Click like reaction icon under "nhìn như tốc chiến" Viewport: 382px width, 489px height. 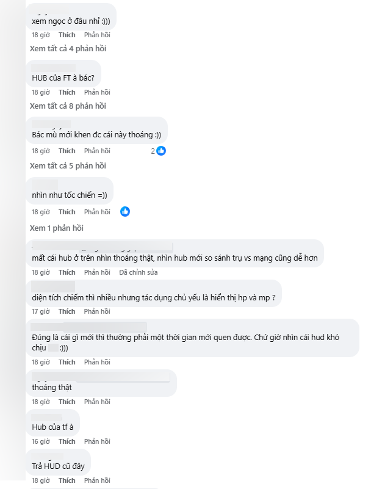[x=125, y=212]
